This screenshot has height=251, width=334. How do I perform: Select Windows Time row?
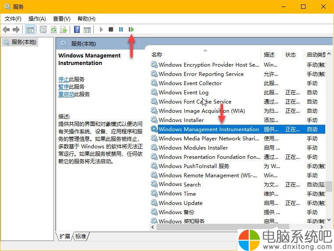[x=238, y=194]
